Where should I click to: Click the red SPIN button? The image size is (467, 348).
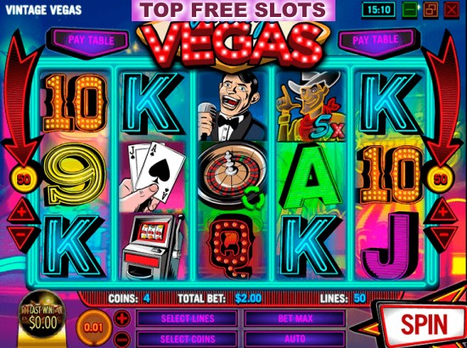(423, 324)
